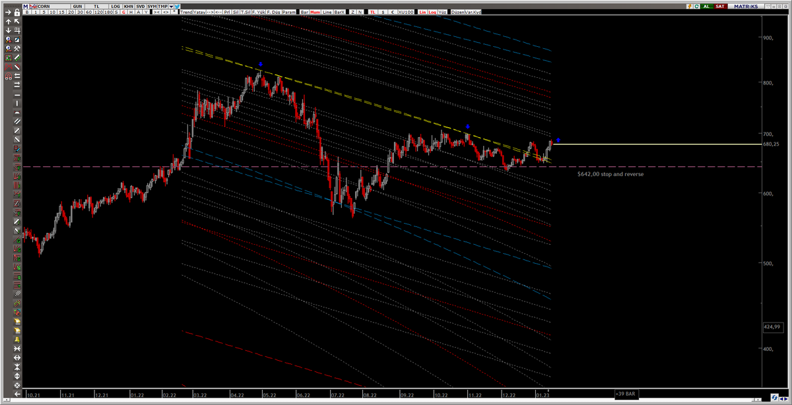The image size is (792, 405).
Task: Click the F. Yük load button
Action: [x=258, y=13]
